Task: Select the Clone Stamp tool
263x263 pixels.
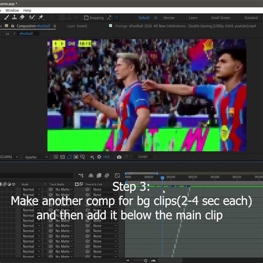Action: coord(14,17)
